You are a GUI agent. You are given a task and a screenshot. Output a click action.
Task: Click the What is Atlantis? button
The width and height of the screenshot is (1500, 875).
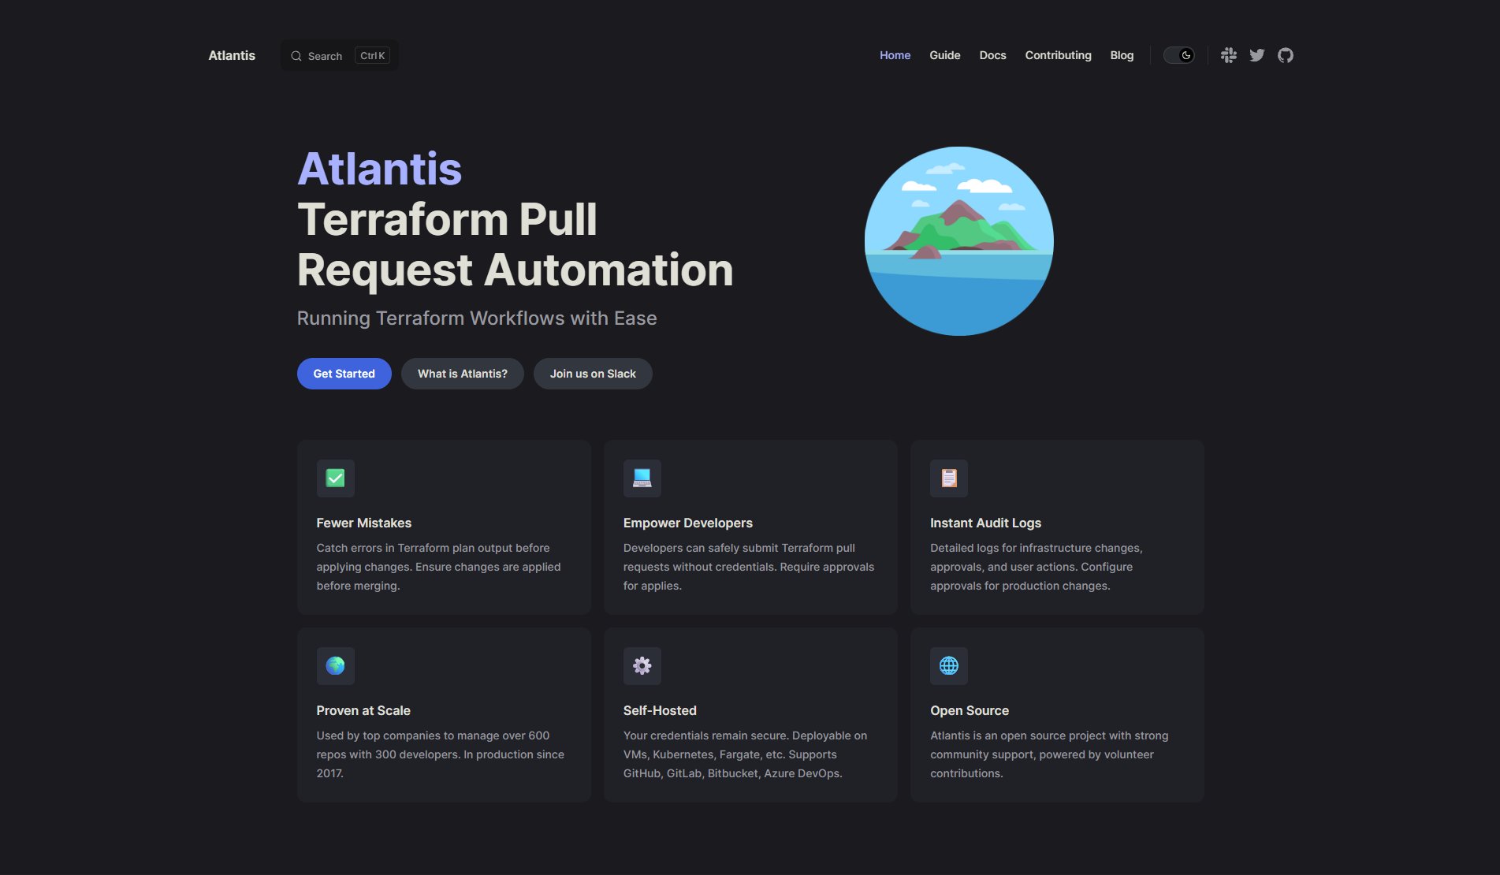[x=463, y=374]
